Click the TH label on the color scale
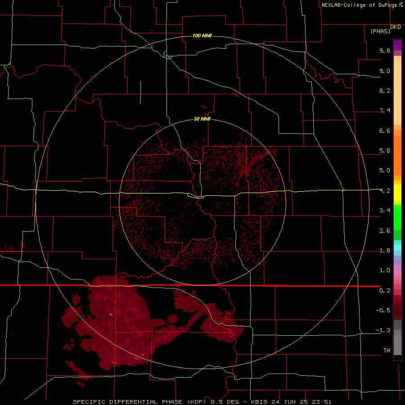Viewport: 405px width, 405px height. point(387,351)
